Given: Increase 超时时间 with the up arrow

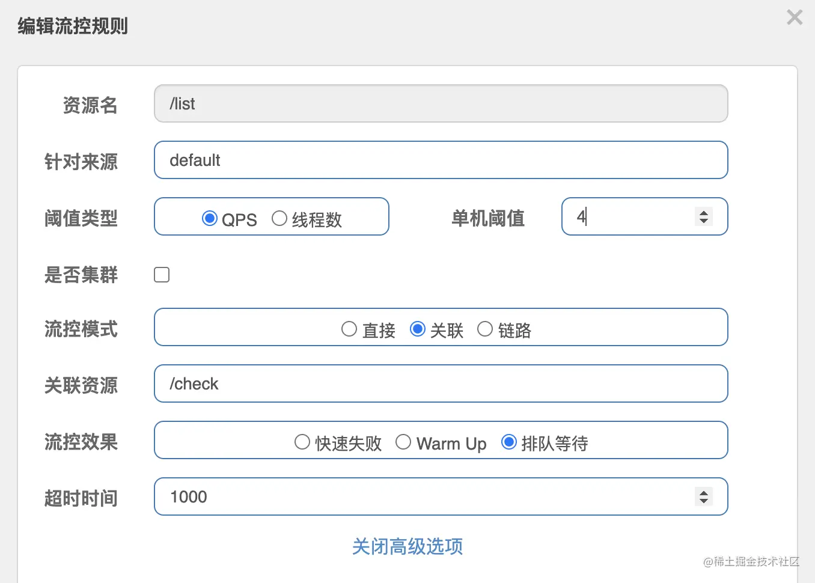Looking at the screenshot, I should point(704,492).
